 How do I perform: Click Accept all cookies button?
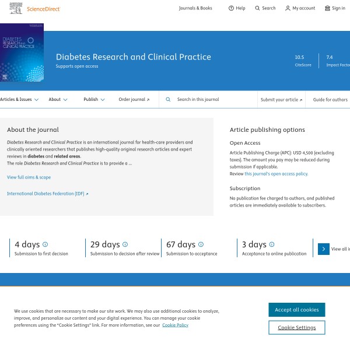point(296,310)
